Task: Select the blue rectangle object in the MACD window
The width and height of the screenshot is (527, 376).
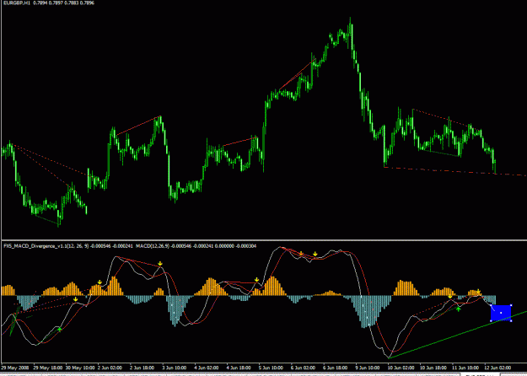Action: [x=501, y=313]
